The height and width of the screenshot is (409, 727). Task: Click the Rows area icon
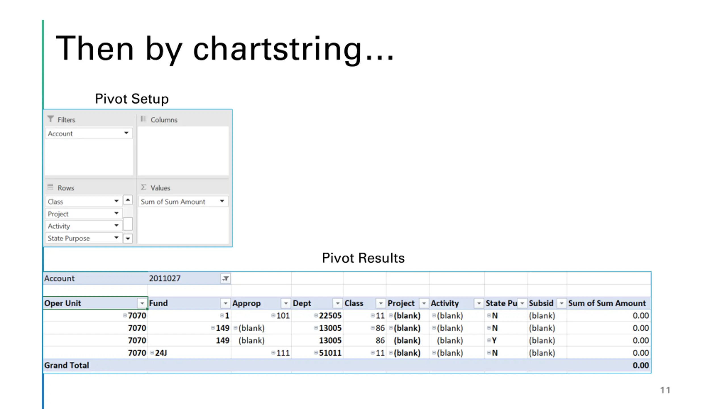(x=51, y=187)
